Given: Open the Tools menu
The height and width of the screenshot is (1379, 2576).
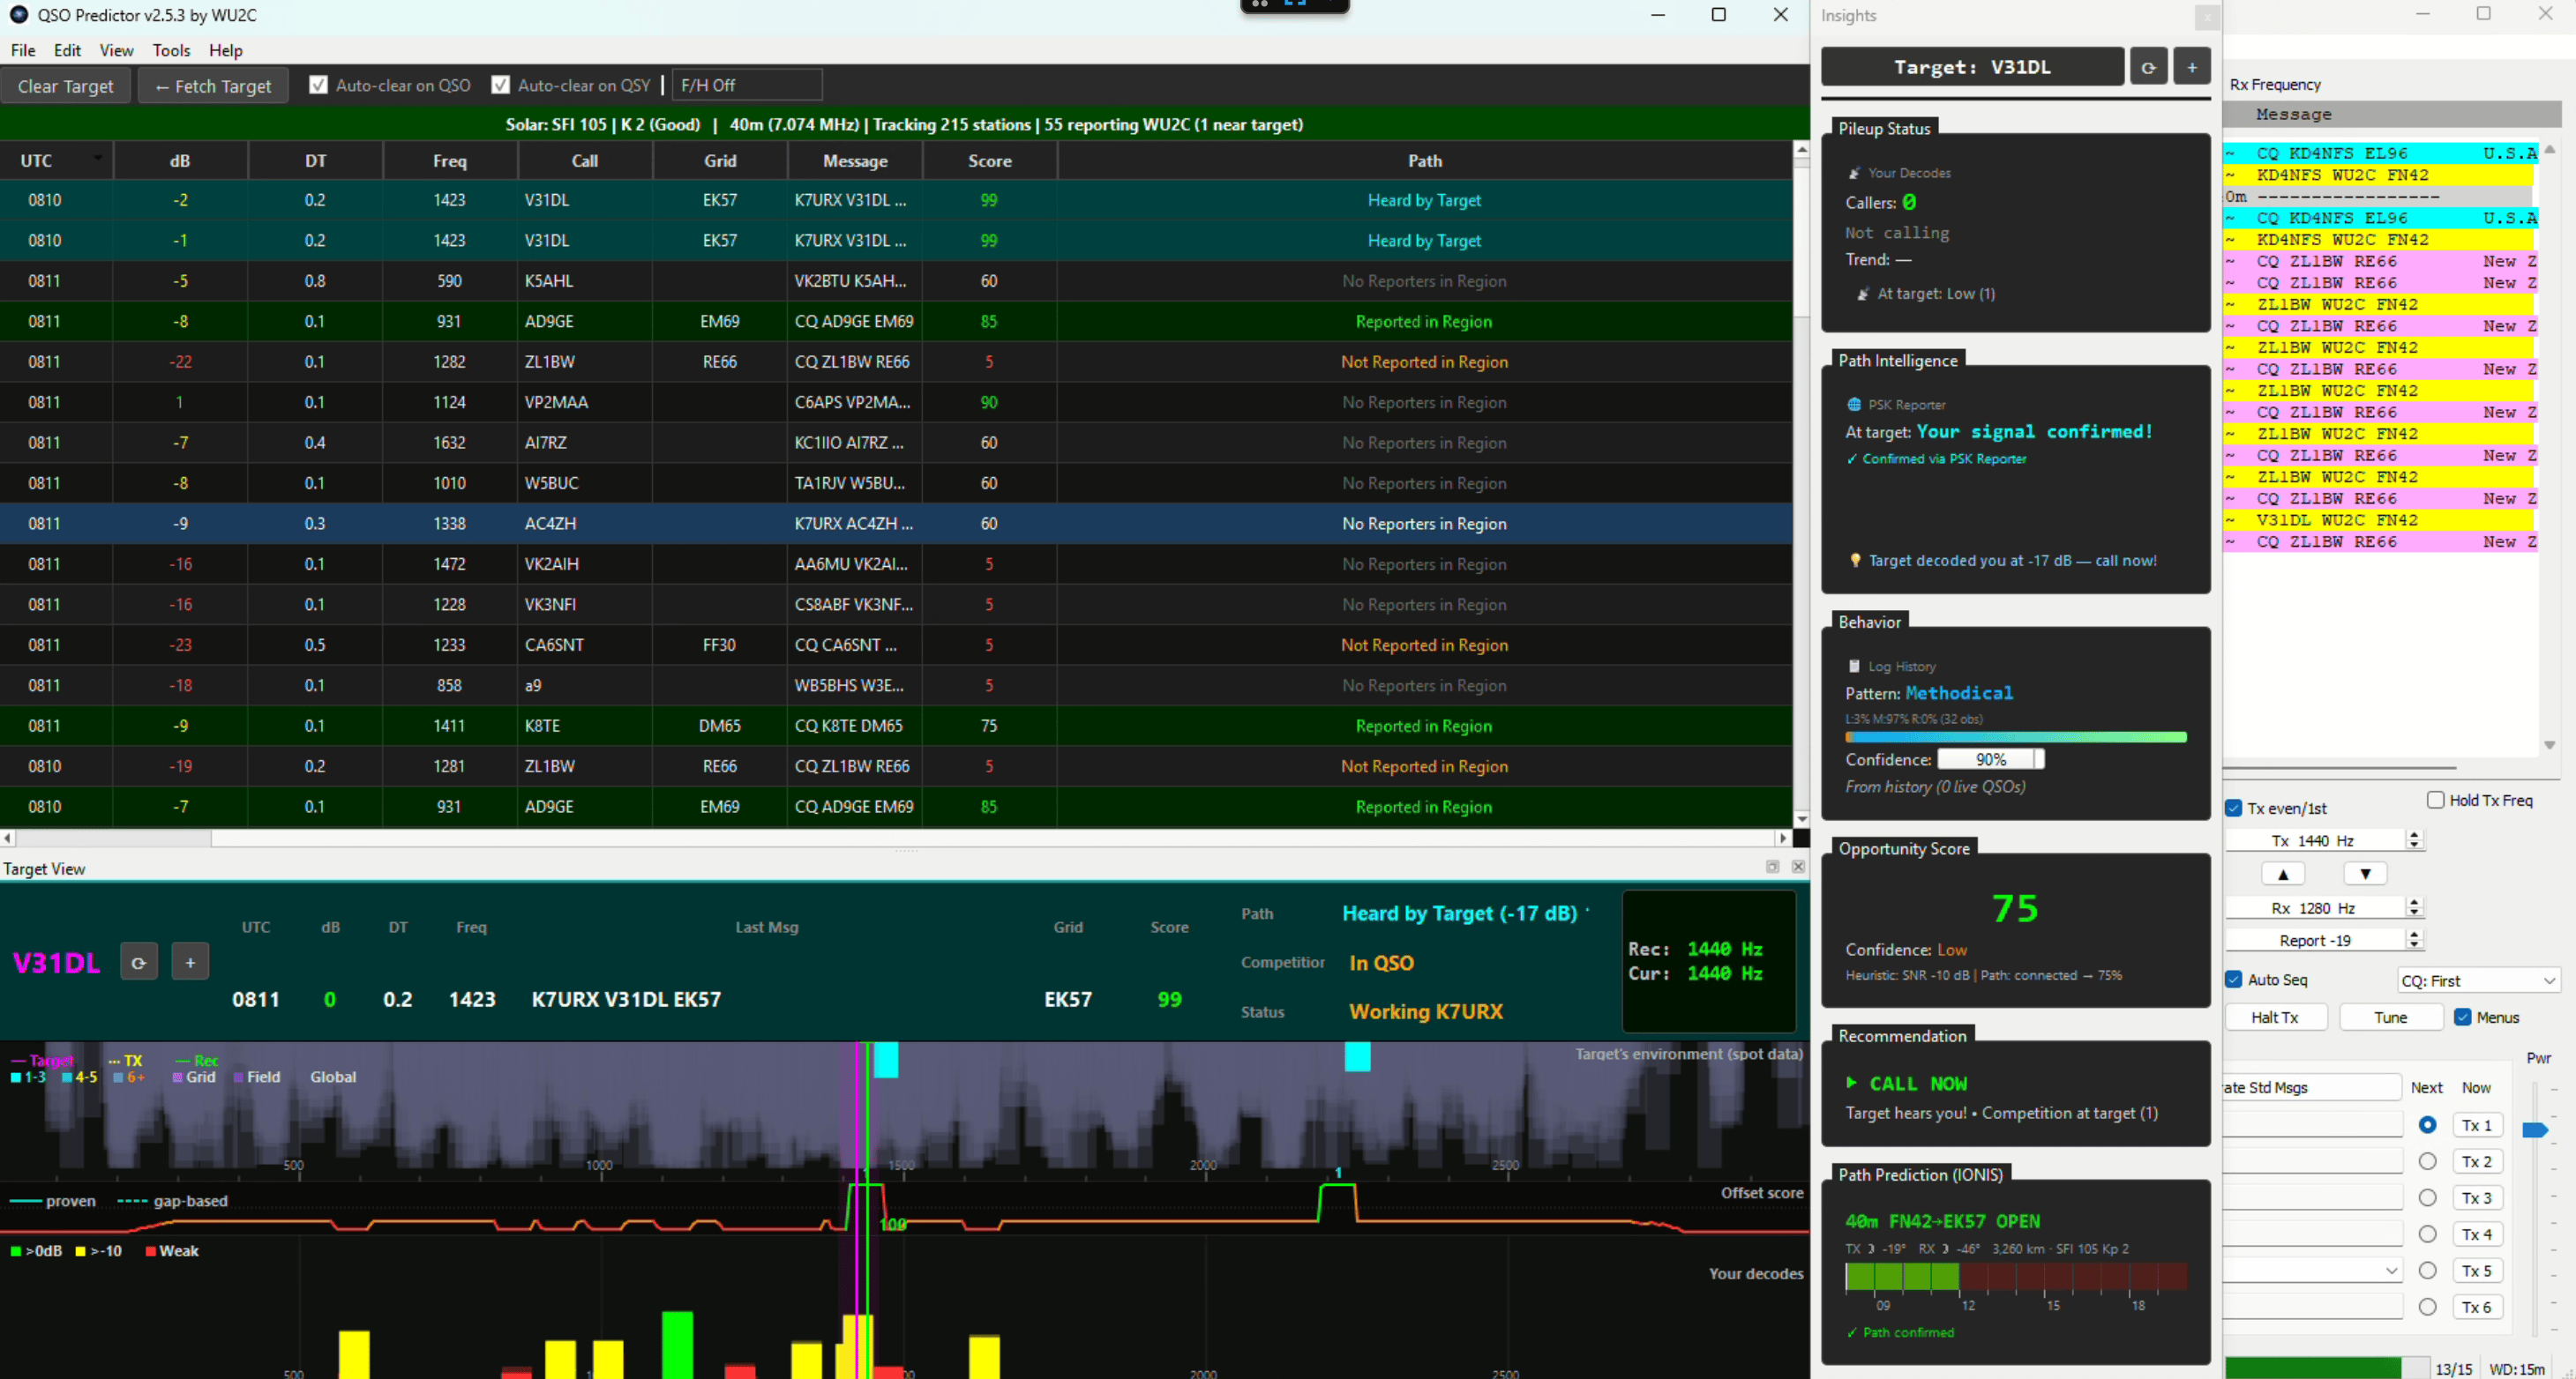Looking at the screenshot, I should coord(171,50).
